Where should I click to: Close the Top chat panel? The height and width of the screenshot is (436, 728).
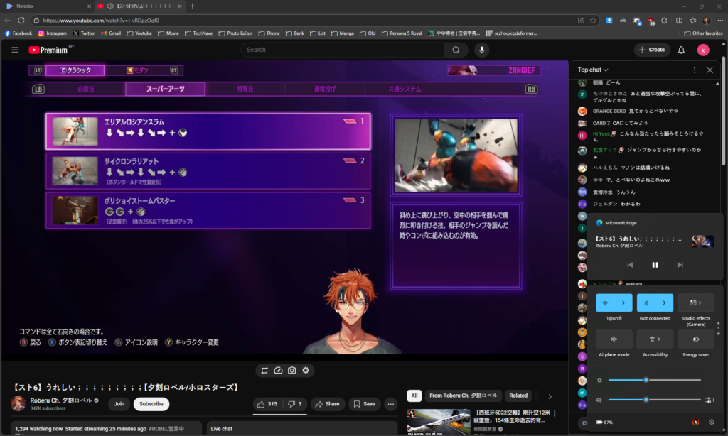click(x=710, y=70)
